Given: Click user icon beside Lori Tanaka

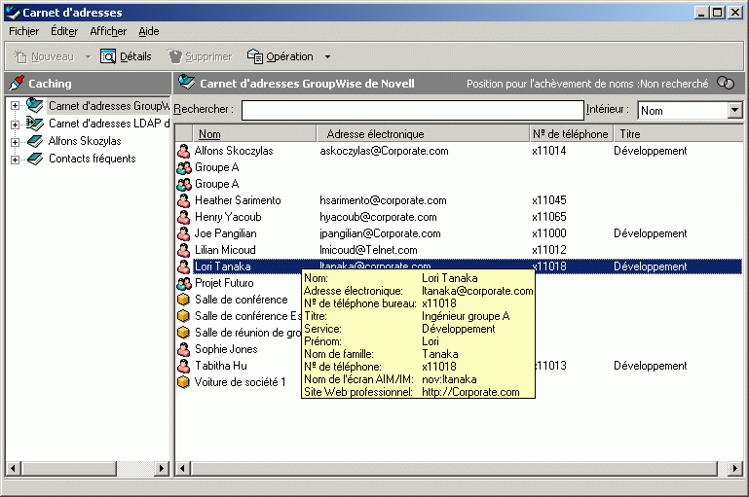Looking at the screenshot, I should pyautogui.click(x=184, y=266).
